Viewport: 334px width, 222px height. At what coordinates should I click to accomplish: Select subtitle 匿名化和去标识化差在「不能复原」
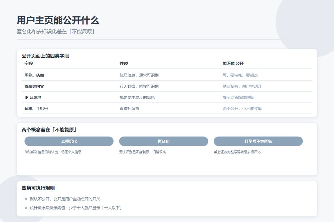pyautogui.click(x=56, y=32)
